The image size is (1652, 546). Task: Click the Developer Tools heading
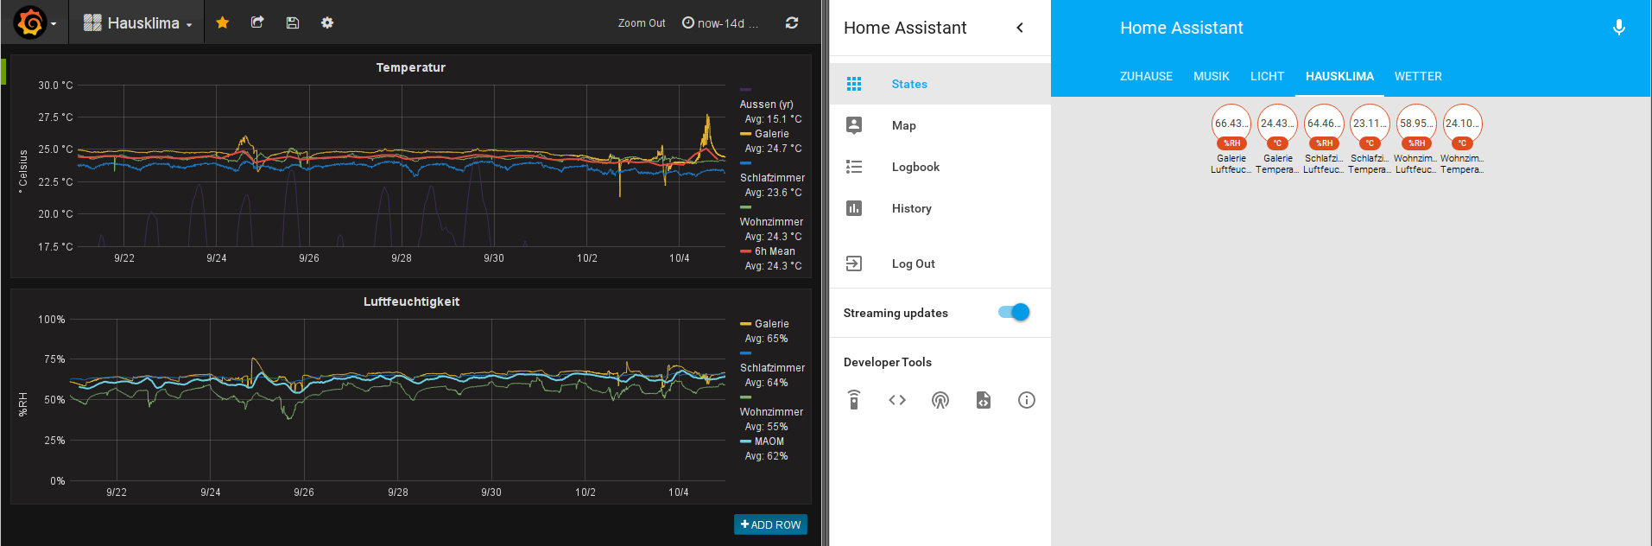pyautogui.click(x=887, y=362)
